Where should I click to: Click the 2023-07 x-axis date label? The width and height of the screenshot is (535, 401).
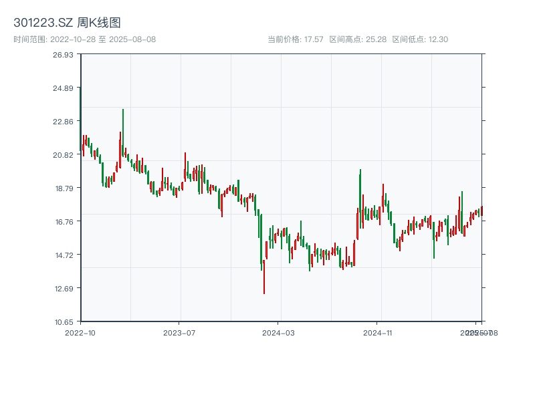click(179, 332)
